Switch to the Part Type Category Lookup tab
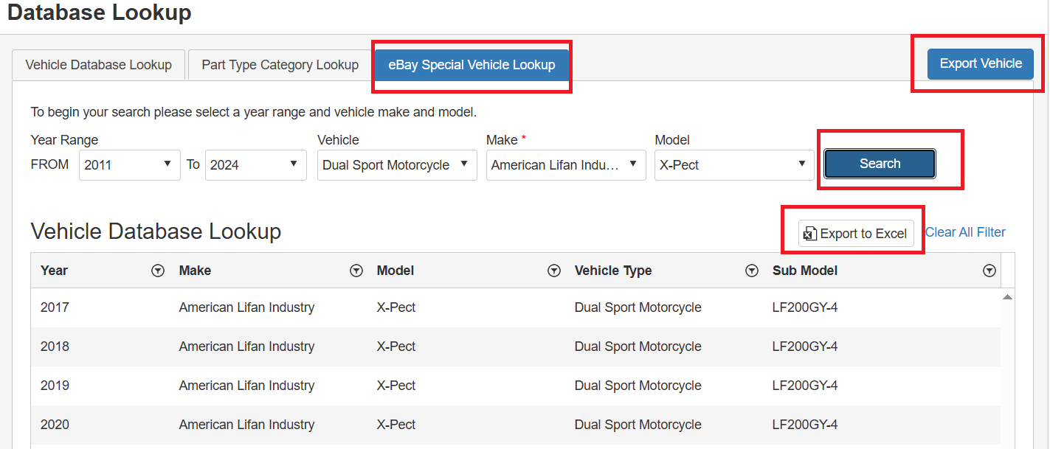Viewport: 1050px width, 449px height. 278,64
